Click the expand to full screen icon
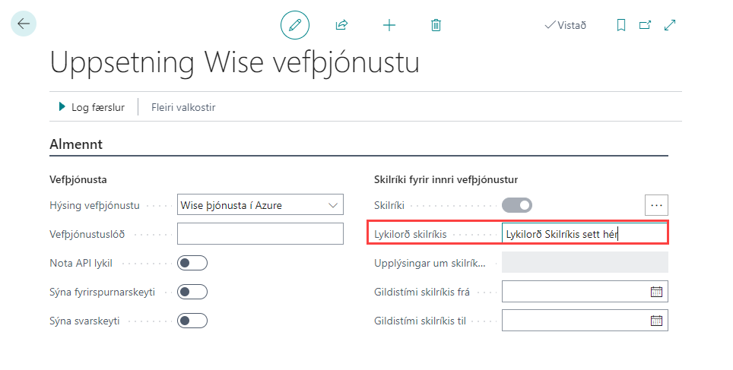The height and width of the screenshot is (370, 733). pyautogui.click(x=670, y=25)
